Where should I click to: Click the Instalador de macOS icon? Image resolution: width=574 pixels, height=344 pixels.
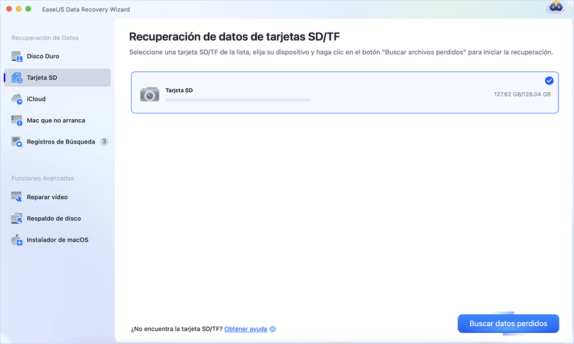point(17,240)
